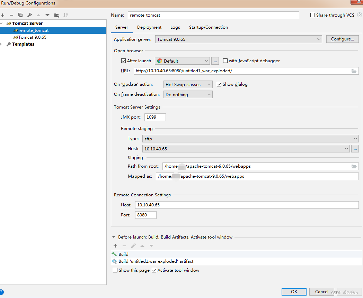Sort configurations alphabetically
Viewport: 363px width, 298px height.
[x=65, y=15]
